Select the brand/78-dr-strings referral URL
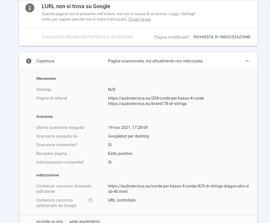The image size is (270, 223). [x=147, y=104]
